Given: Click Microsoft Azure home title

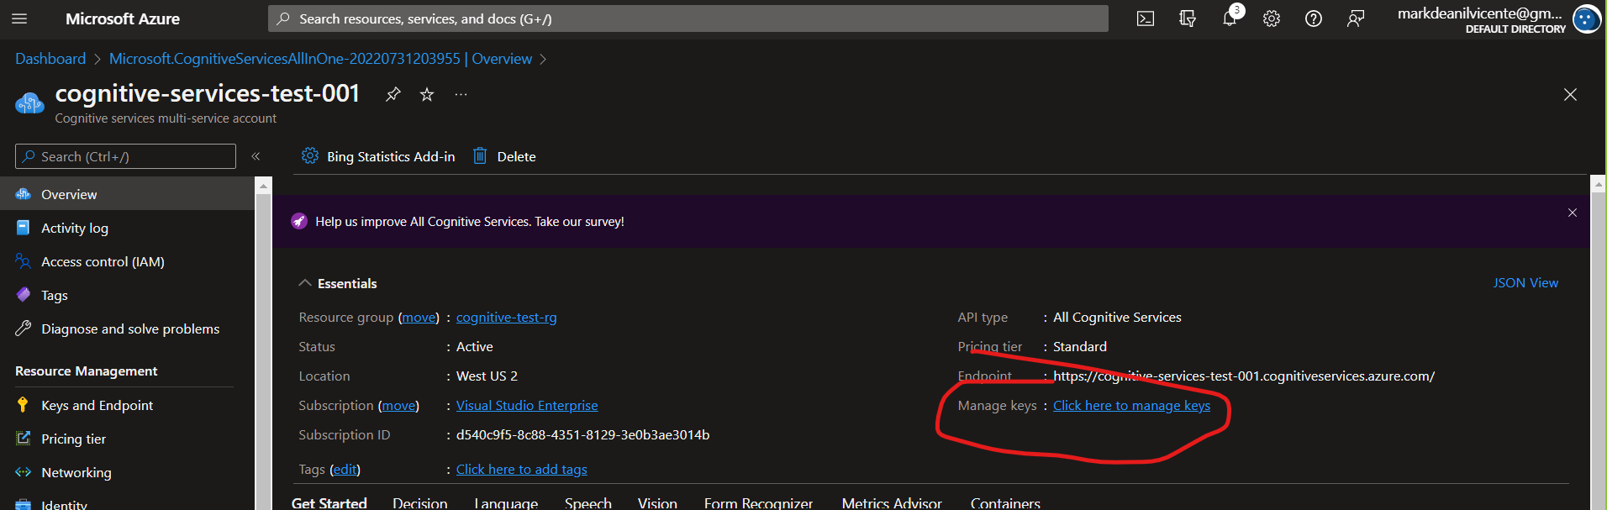Looking at the screenshot, I should [x=123, y=18].
